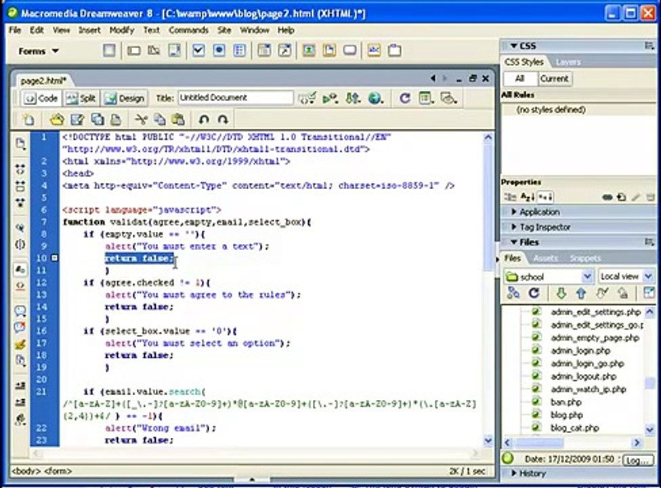Click the Cut scissors icon
The height and width of the screenshot is (488, 661).
tap(141, 120)
